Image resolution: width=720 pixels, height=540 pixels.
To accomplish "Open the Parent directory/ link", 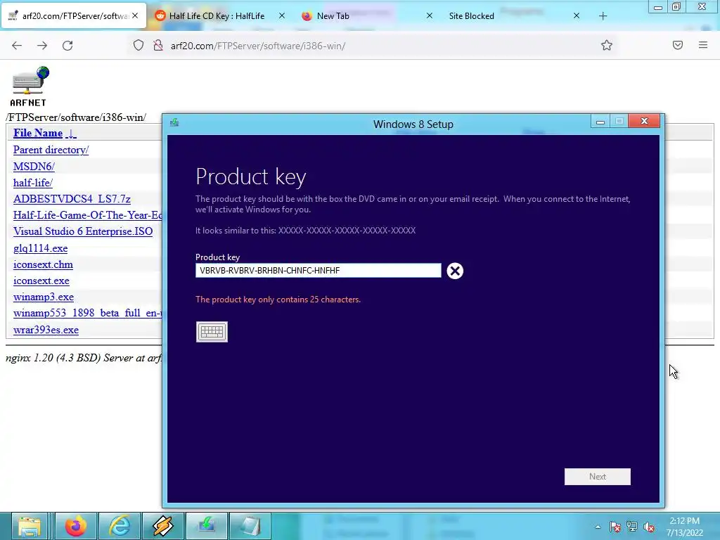I will tap(51, 150).
